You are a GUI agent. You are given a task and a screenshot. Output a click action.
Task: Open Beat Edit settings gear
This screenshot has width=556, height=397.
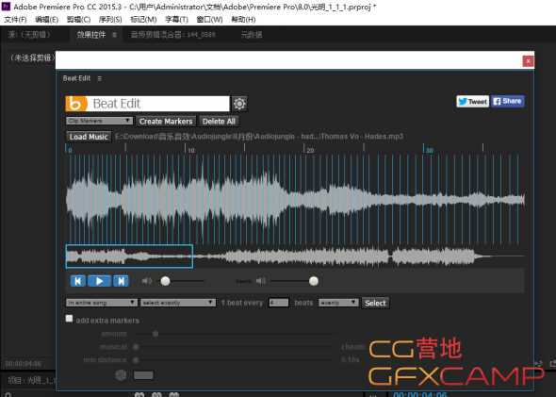click(x=239, y=104)
